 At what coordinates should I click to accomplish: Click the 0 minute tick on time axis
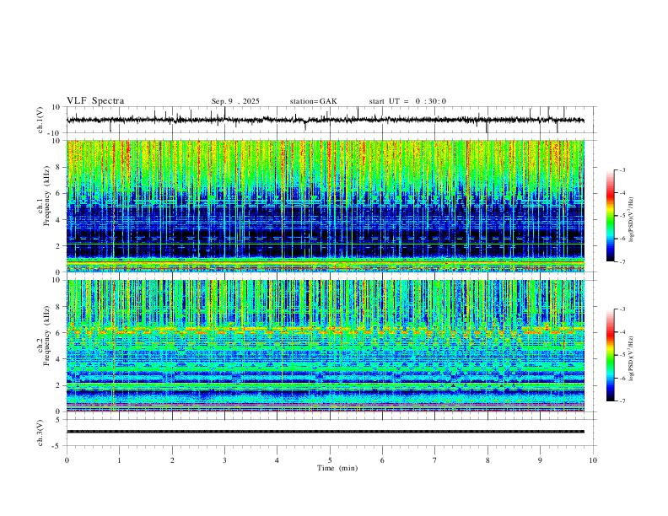(x=67, y=460)
